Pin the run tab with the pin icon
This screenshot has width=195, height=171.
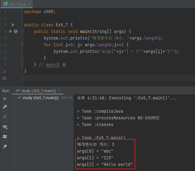pos(5,147)
